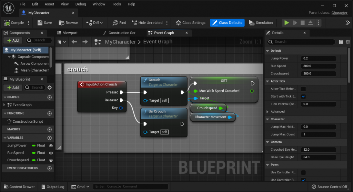Viewport: 353px width, 192px height.
Task: Enable upper Use Controller Rotation checkbox
Action: pos(303,172)
